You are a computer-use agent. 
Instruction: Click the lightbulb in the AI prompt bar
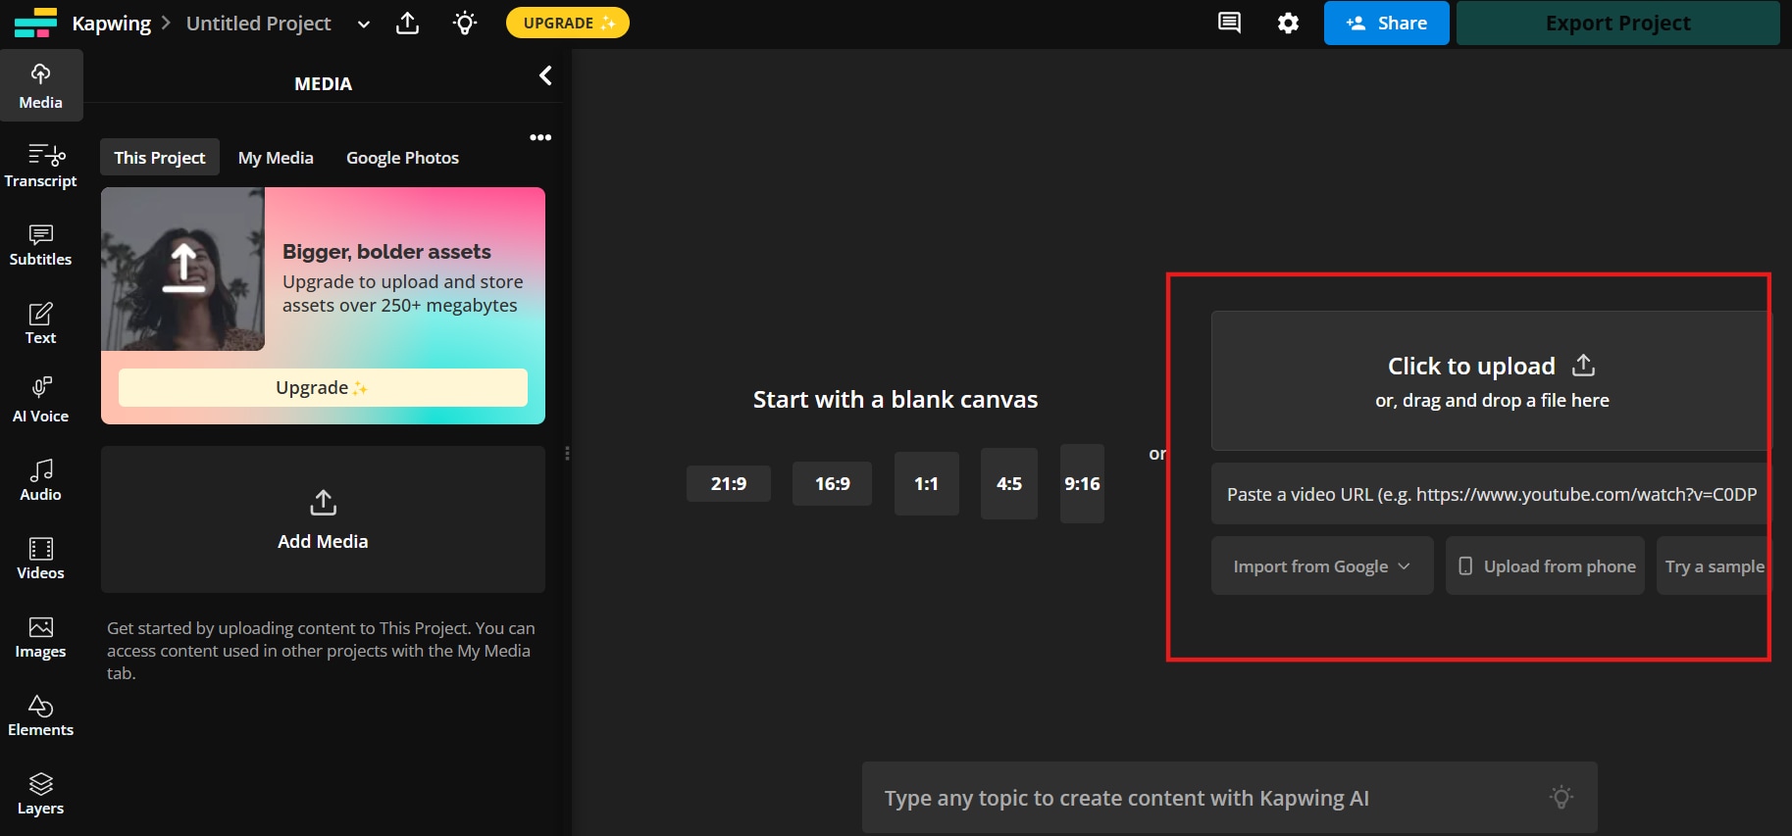point(1562,797)
